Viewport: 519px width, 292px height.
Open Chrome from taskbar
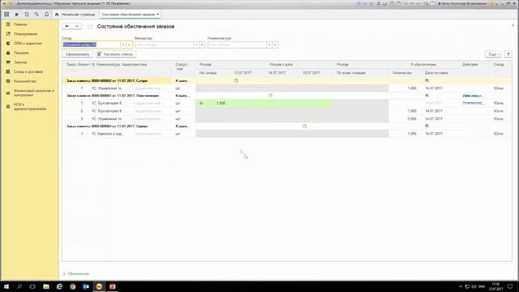coord(72,286)
